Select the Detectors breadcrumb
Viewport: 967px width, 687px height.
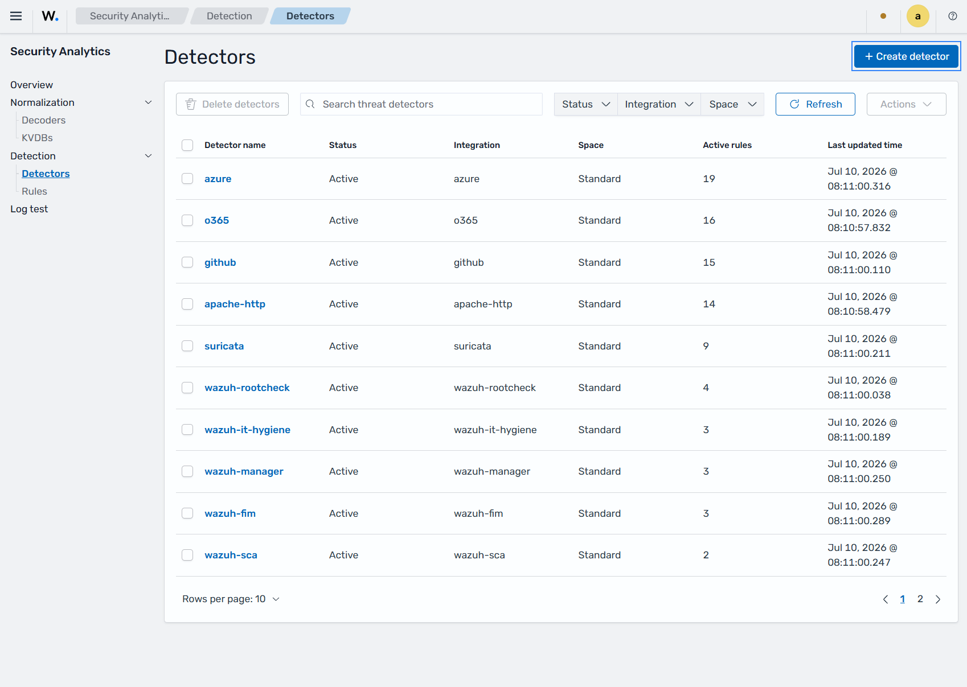click(x=310, y=16)
